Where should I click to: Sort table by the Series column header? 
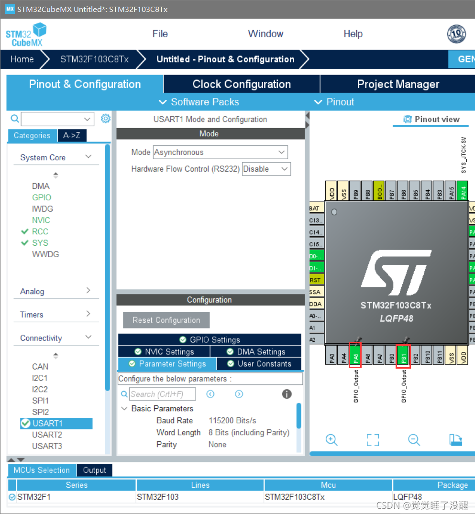(77, 485)
